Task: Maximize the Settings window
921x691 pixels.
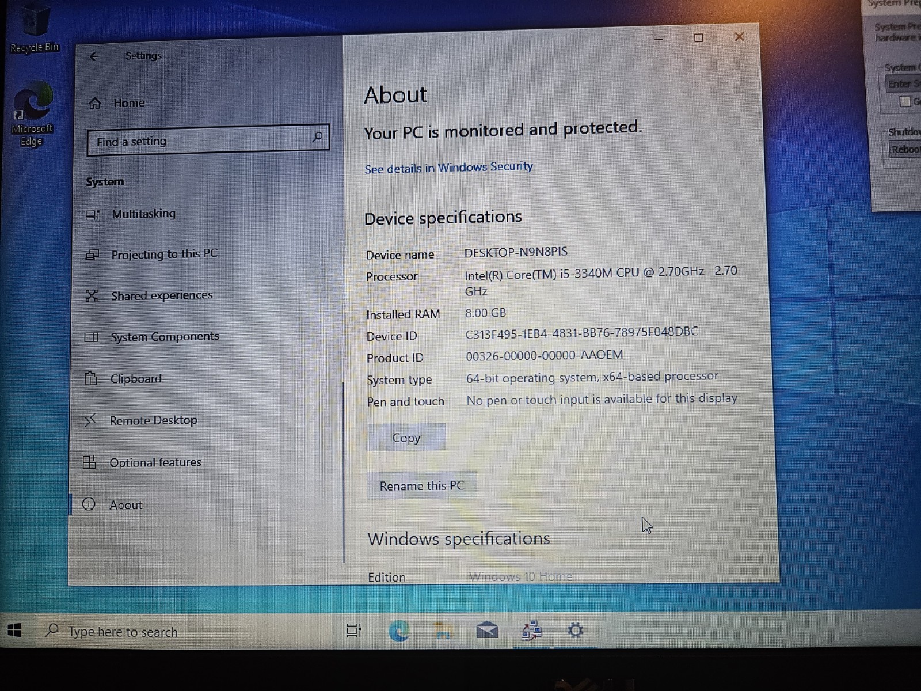Action: click(x=699, y=38)
